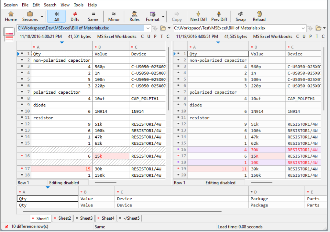
Task: Toggle the Diffs display filter
Action: tap(75, 16)
